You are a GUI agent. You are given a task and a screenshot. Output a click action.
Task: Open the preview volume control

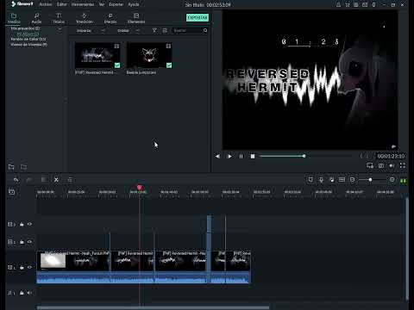click(x=392, y=165)
